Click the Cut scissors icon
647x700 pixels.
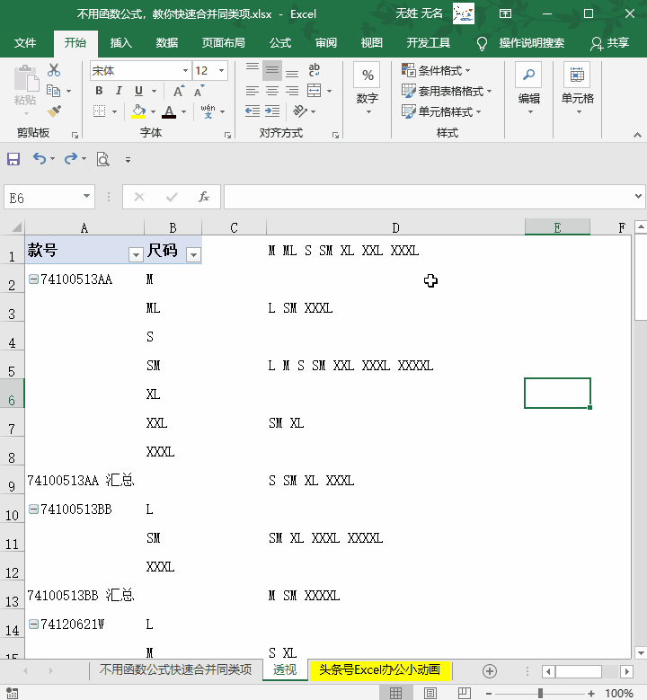pos(54,70)
